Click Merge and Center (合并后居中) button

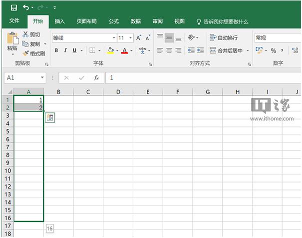(x=226, y=50)
